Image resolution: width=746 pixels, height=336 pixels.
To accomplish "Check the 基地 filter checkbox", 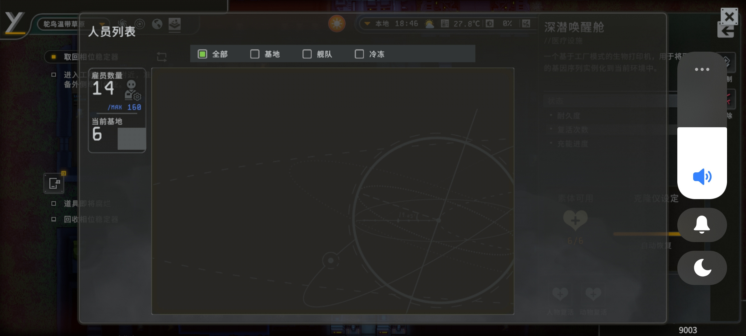I will pyautogui.click(x=255, y=54).
